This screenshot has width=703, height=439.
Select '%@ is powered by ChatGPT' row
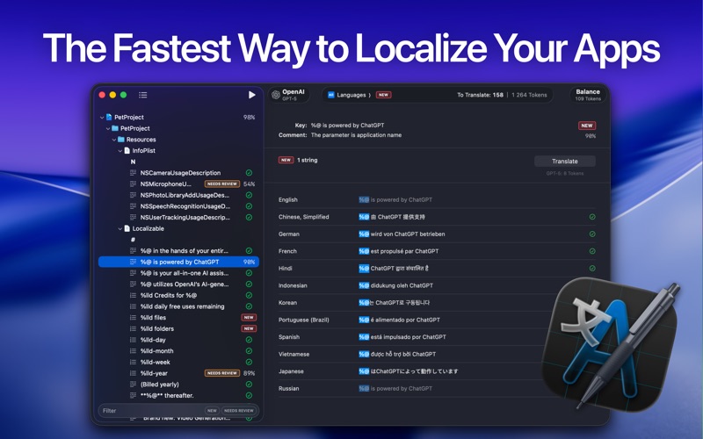(178, 262)
